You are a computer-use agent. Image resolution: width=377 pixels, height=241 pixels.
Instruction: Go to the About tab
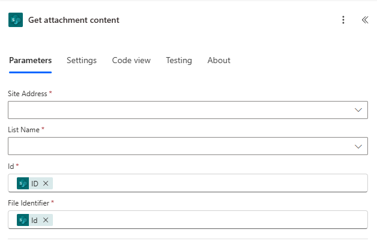219,61
